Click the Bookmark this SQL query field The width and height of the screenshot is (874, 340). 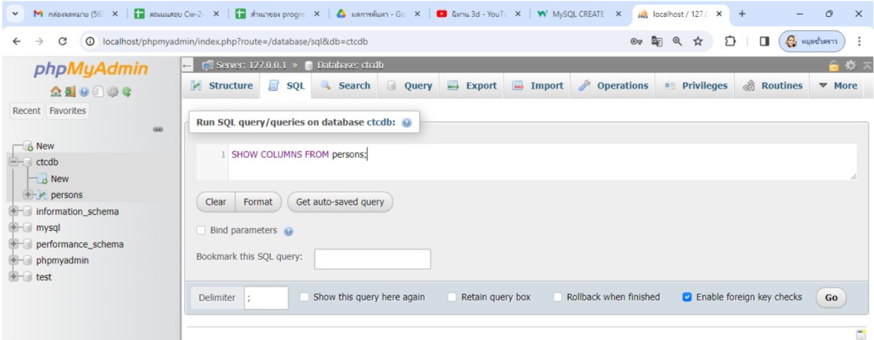pos(372,259)
